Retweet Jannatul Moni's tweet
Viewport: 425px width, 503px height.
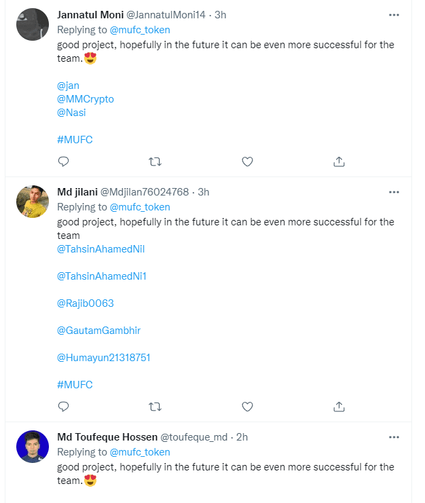click(155, 162)
